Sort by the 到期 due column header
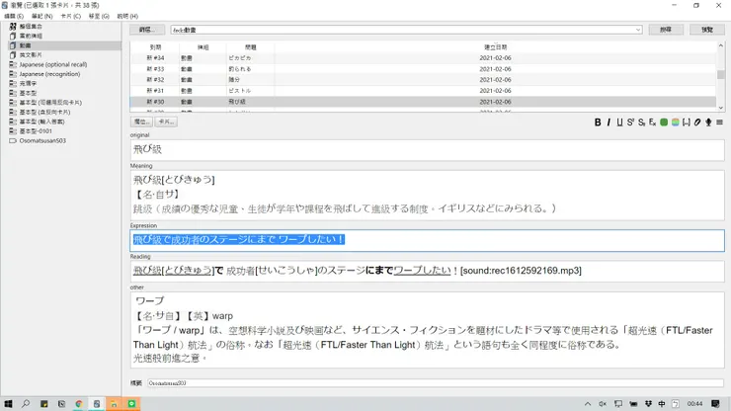Screen dimensions: 731x411 point(155,47)
